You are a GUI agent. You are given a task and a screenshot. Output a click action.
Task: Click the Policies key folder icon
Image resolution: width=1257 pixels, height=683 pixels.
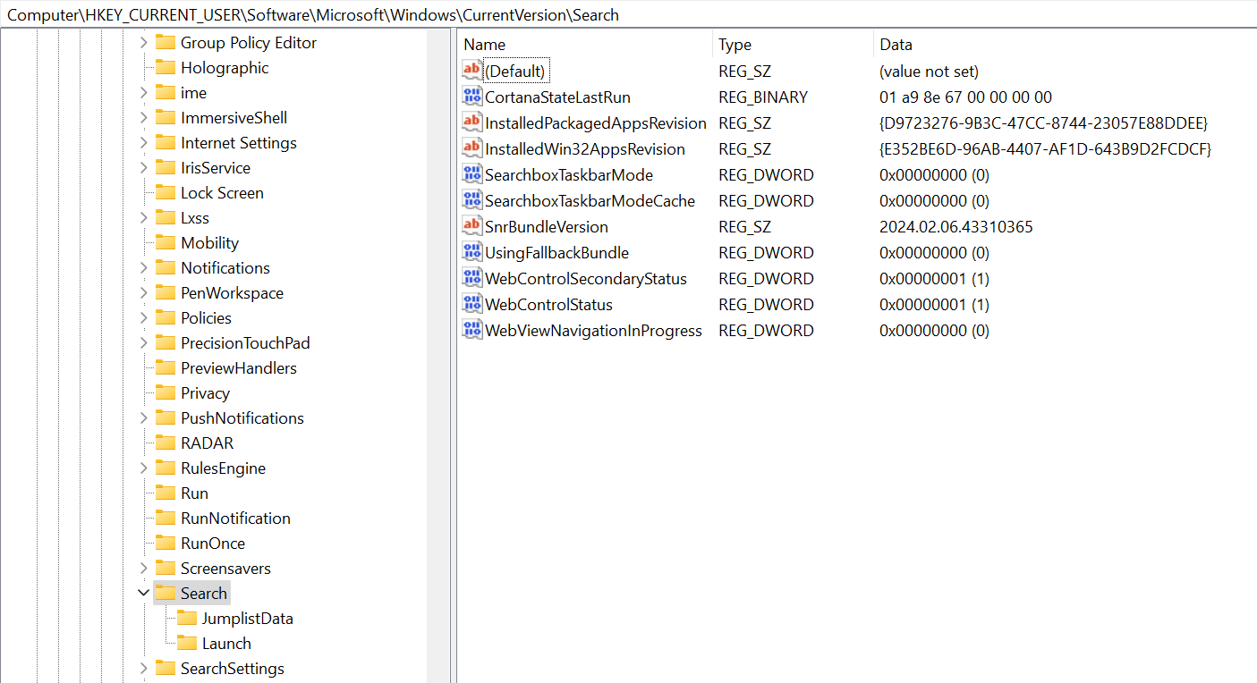[165, 317]
